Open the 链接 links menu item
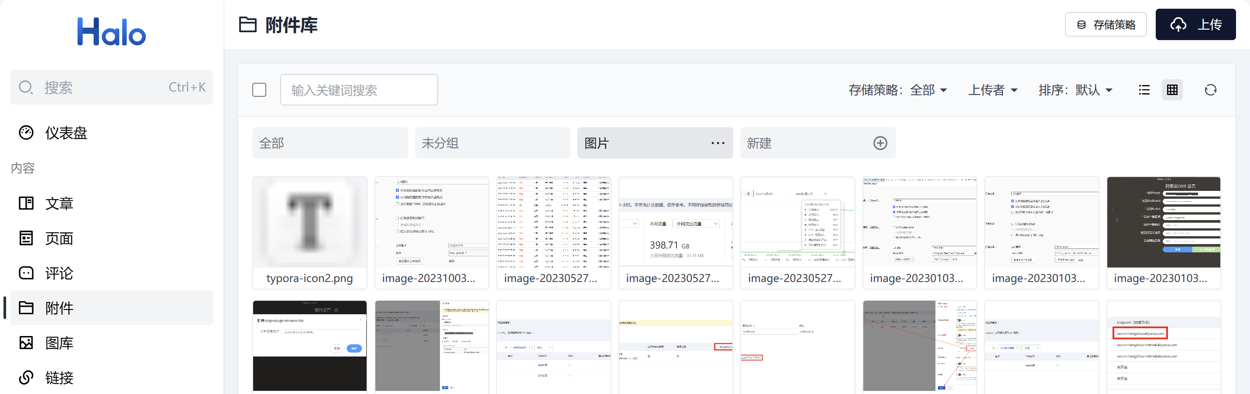 [112, 377]
